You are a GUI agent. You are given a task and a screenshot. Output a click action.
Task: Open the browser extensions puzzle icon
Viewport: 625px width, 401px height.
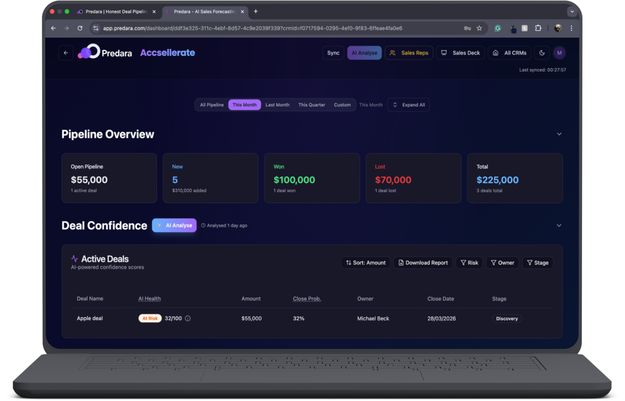click(538, 28)
